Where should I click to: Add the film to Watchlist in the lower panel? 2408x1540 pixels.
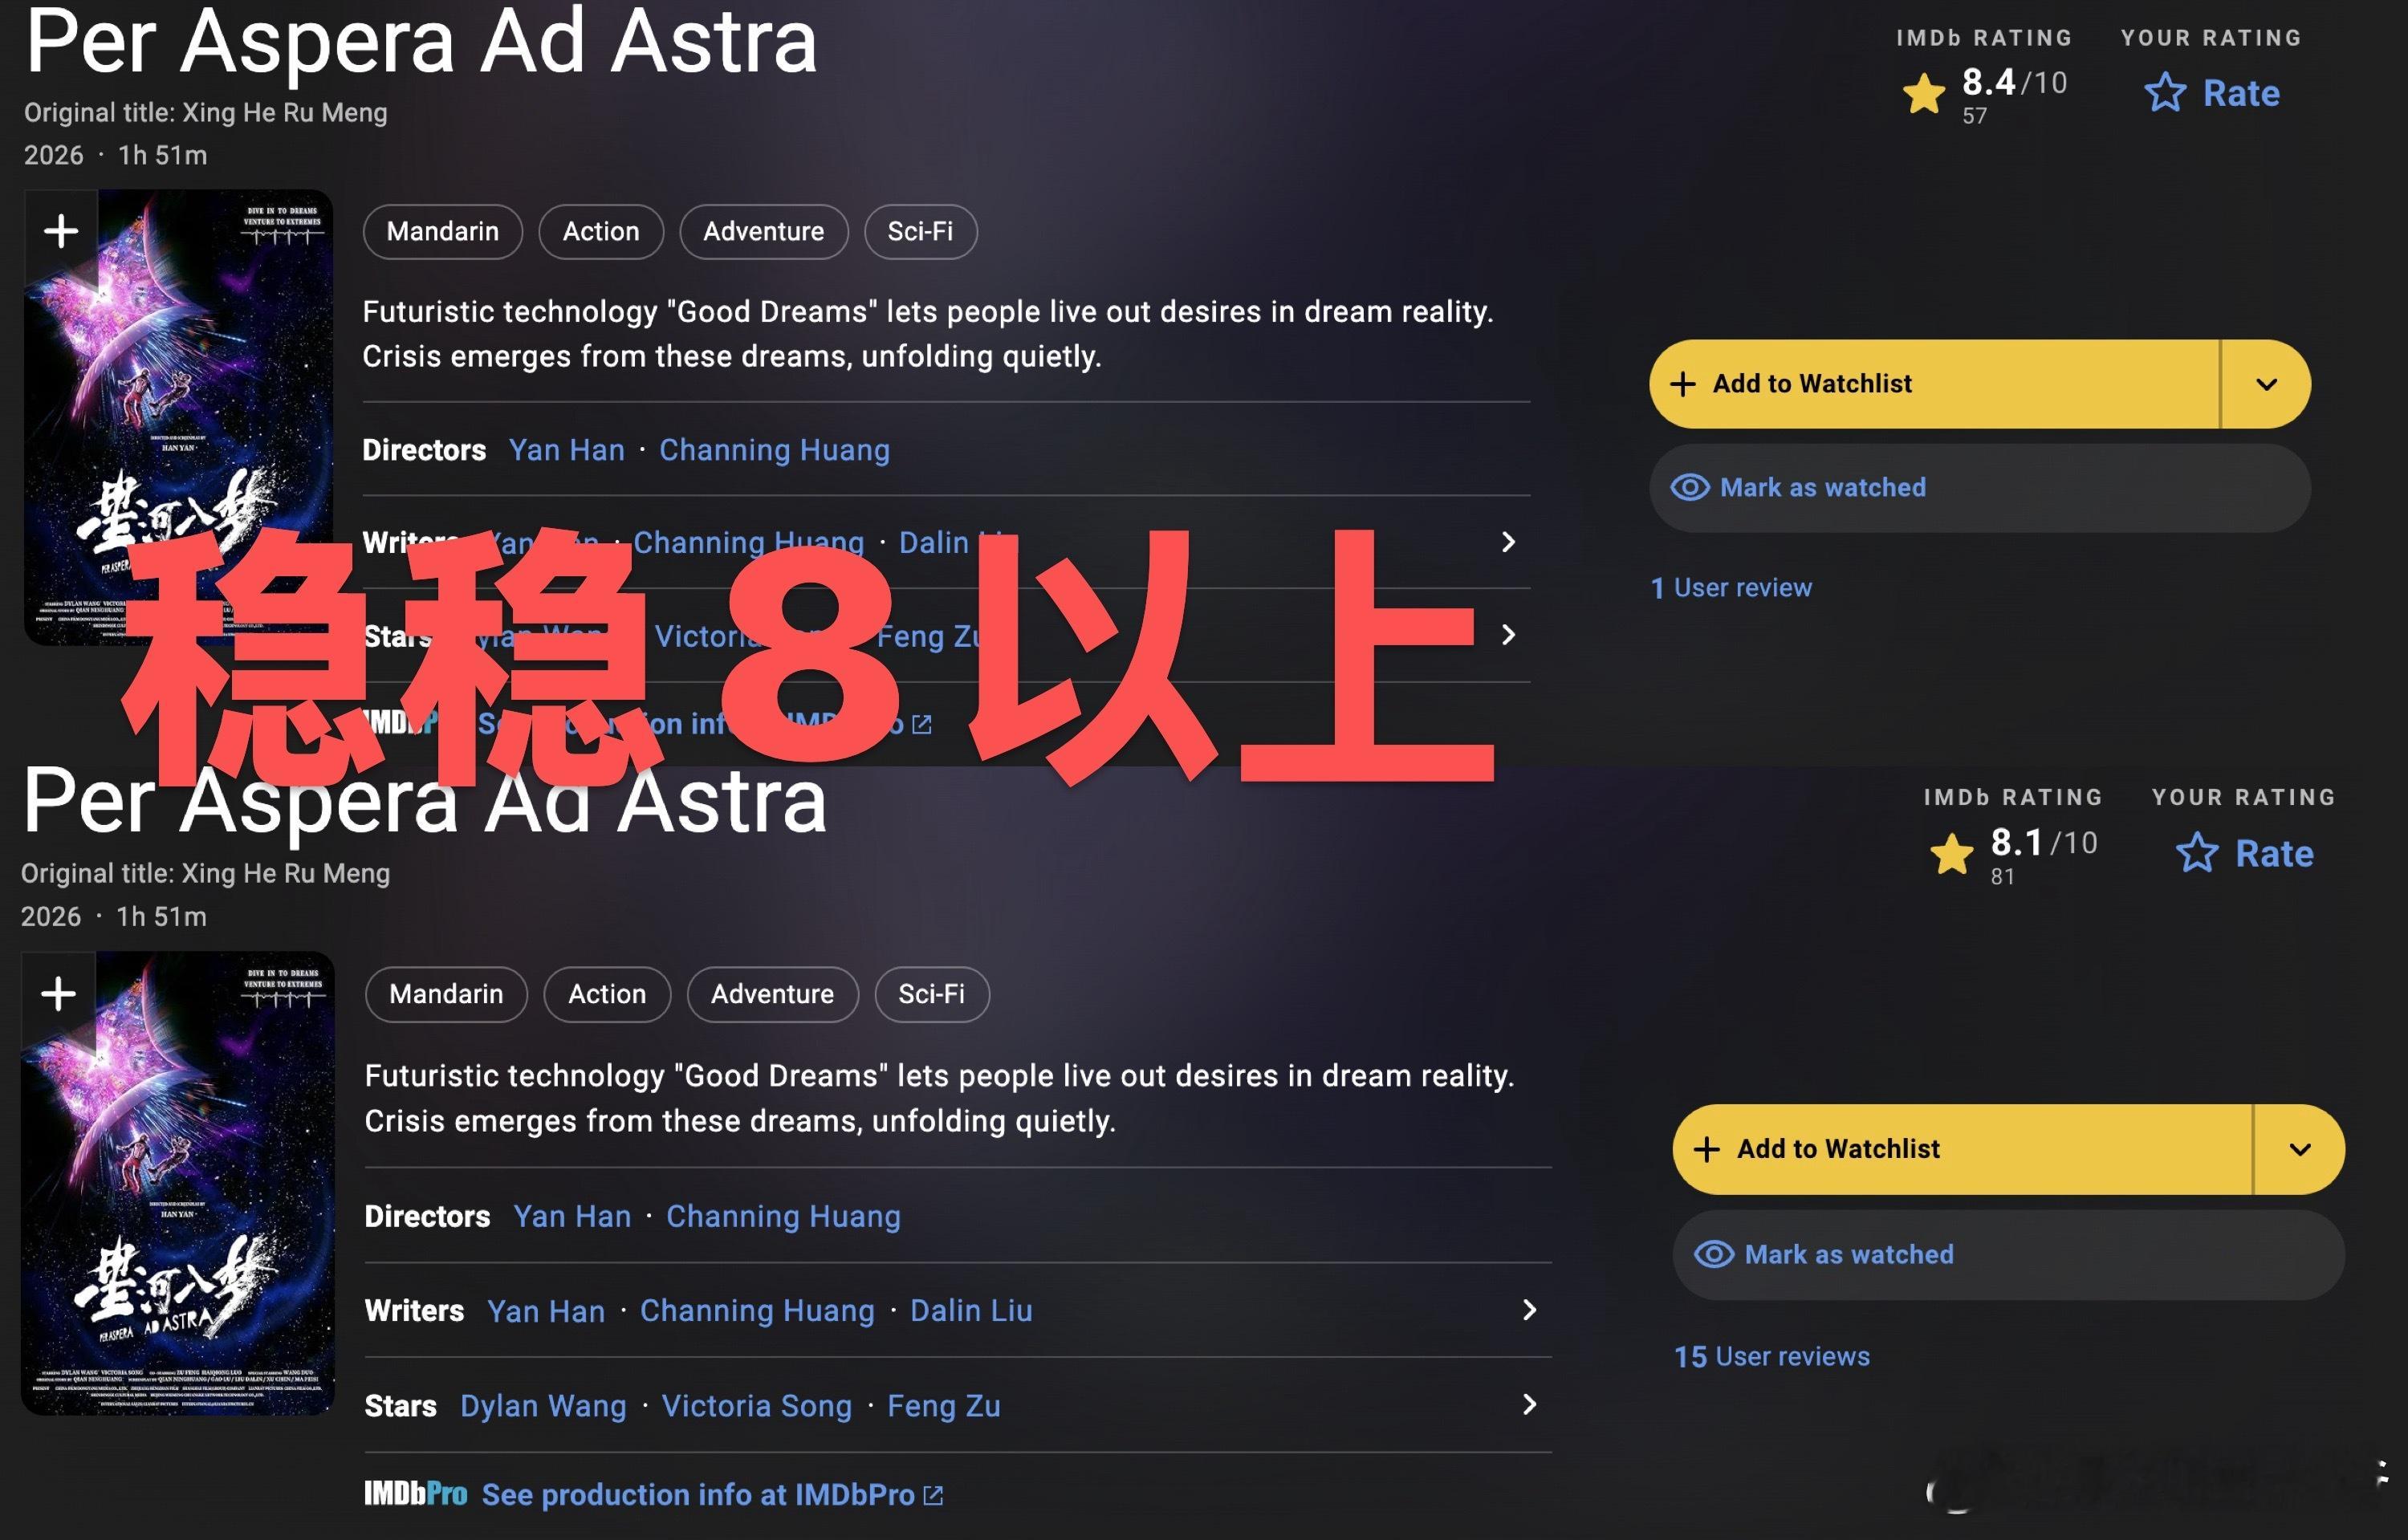(1962, 1149)
